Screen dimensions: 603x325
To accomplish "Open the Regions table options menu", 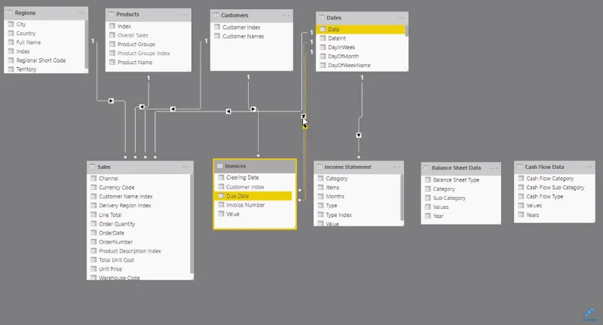I will [81, 13].
